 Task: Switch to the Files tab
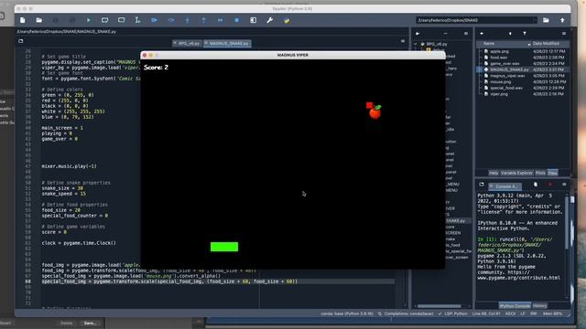(x=552, y=173)
